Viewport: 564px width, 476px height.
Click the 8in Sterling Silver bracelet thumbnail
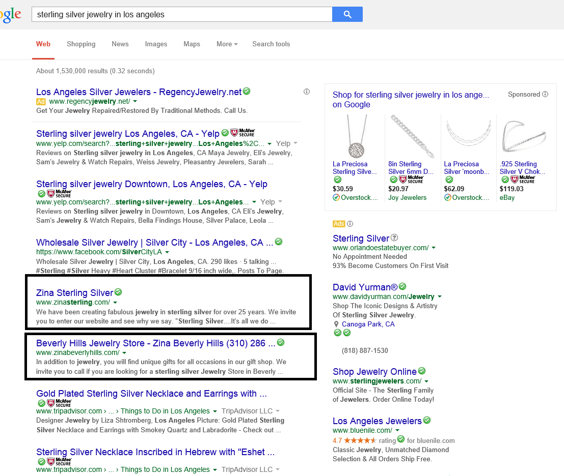412,136
